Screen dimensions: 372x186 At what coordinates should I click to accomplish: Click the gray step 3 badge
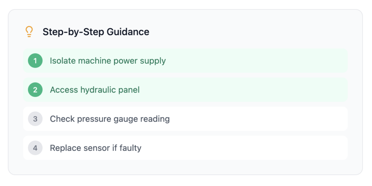35,119
